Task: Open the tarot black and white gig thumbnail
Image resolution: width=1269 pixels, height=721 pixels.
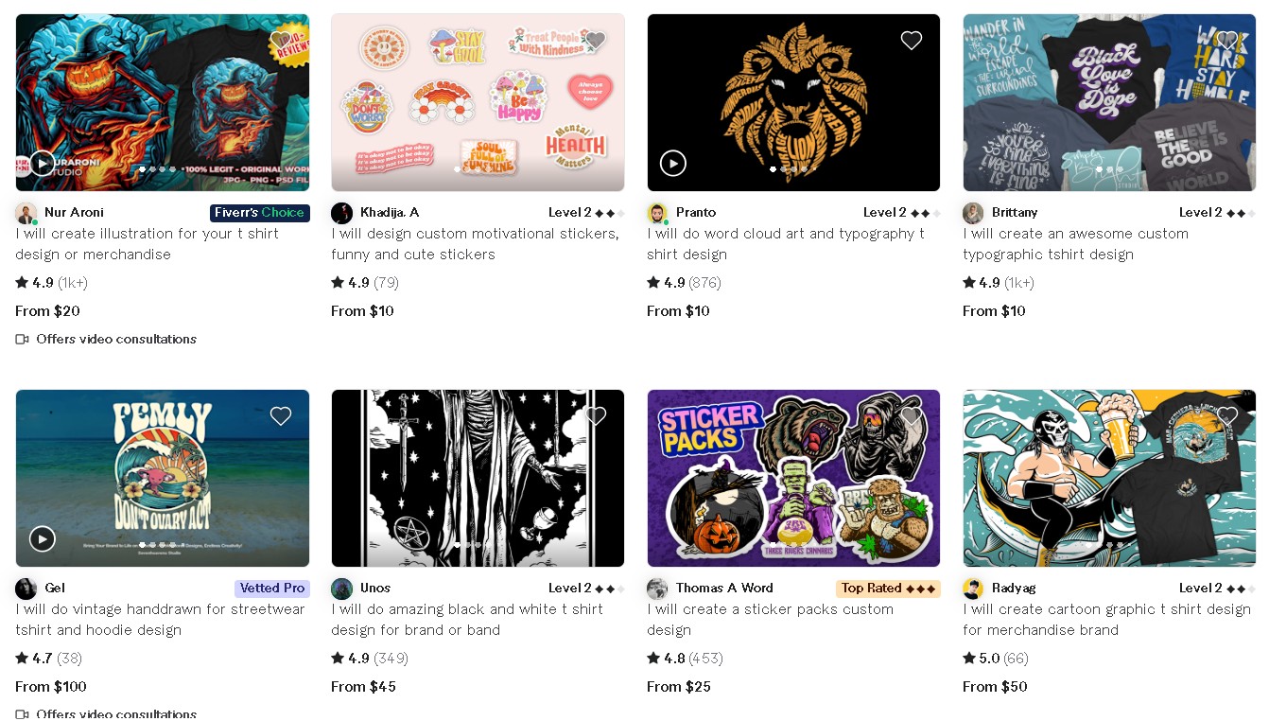Action: coord(478,479)
